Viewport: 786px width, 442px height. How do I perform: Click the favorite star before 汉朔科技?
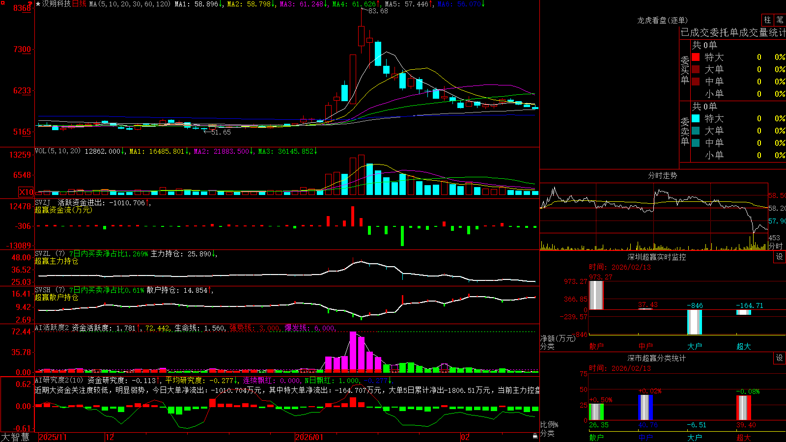(x=38, y=4)
